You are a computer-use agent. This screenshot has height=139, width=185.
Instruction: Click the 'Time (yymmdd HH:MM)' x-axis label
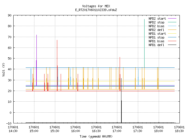click(96, 136)
